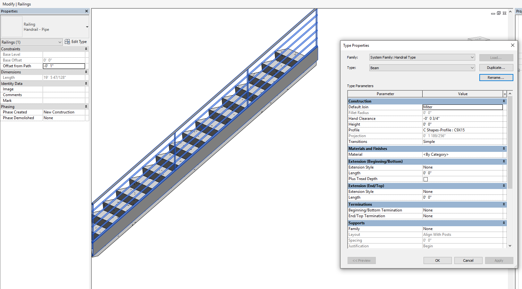Image resolution: width=522 pixels, height=289 pixels.
Task: Click the Rename button
Action: [x=496, y=78]
